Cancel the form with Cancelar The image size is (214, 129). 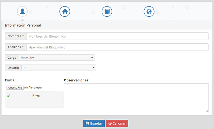tap(117, 124)
